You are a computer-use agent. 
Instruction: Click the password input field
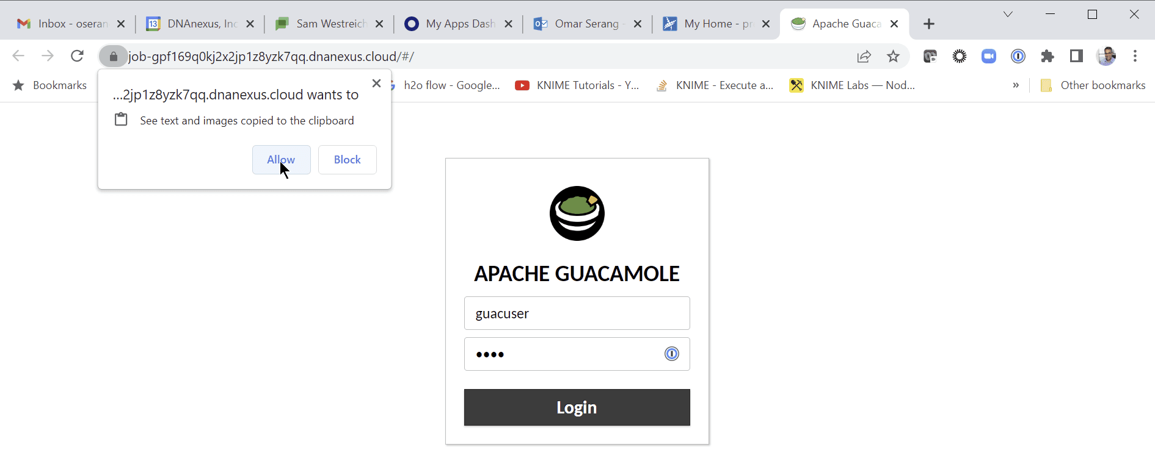click(561, 354)
